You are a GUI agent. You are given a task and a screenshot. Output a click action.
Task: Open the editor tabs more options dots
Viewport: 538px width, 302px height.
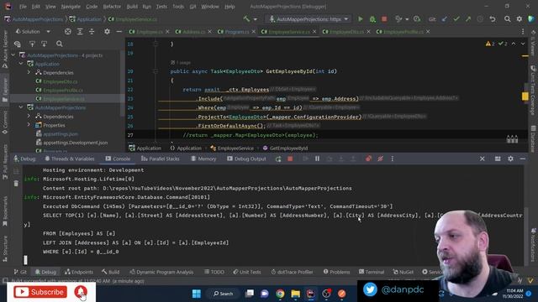(x=523, y=32)
